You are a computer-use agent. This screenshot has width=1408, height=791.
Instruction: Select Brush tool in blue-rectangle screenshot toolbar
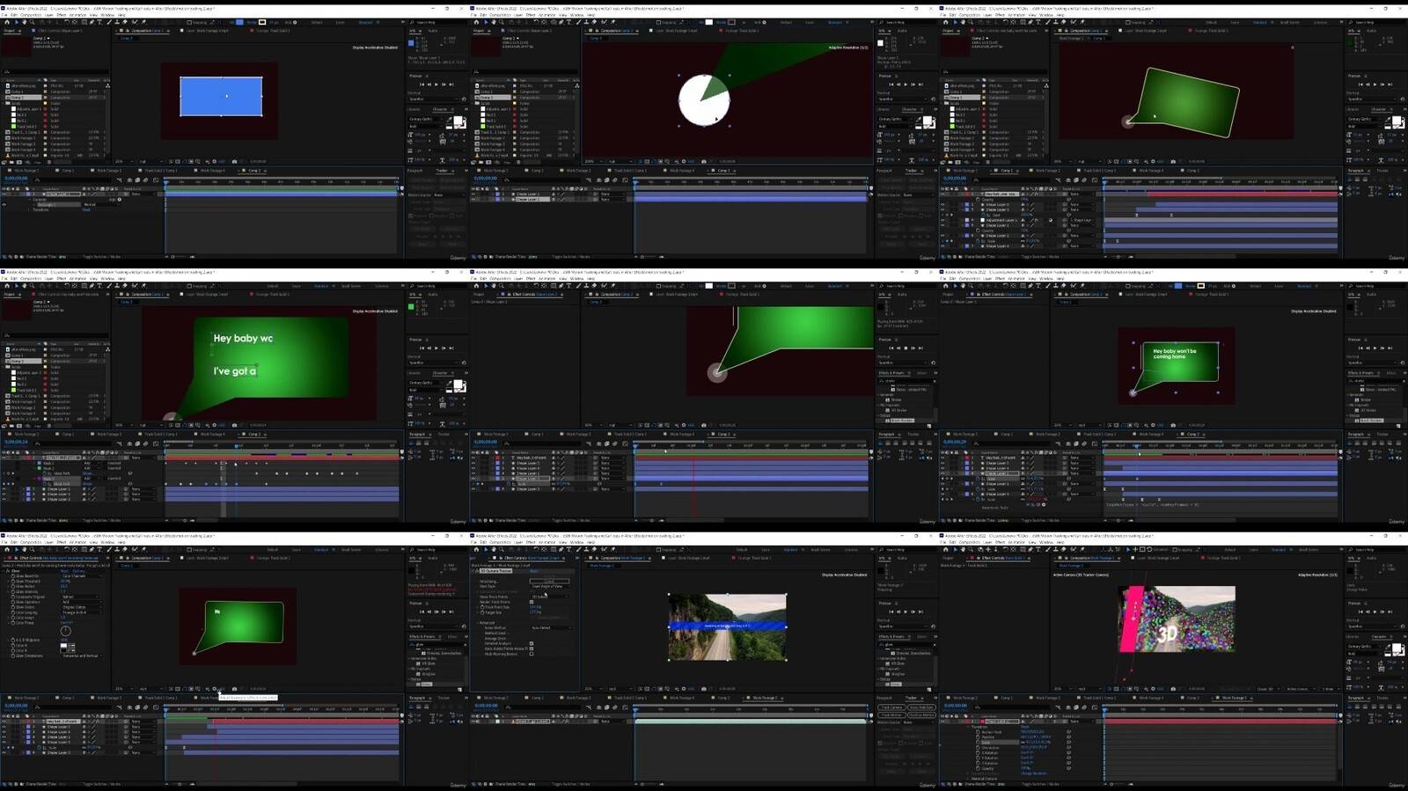(109, 22)
